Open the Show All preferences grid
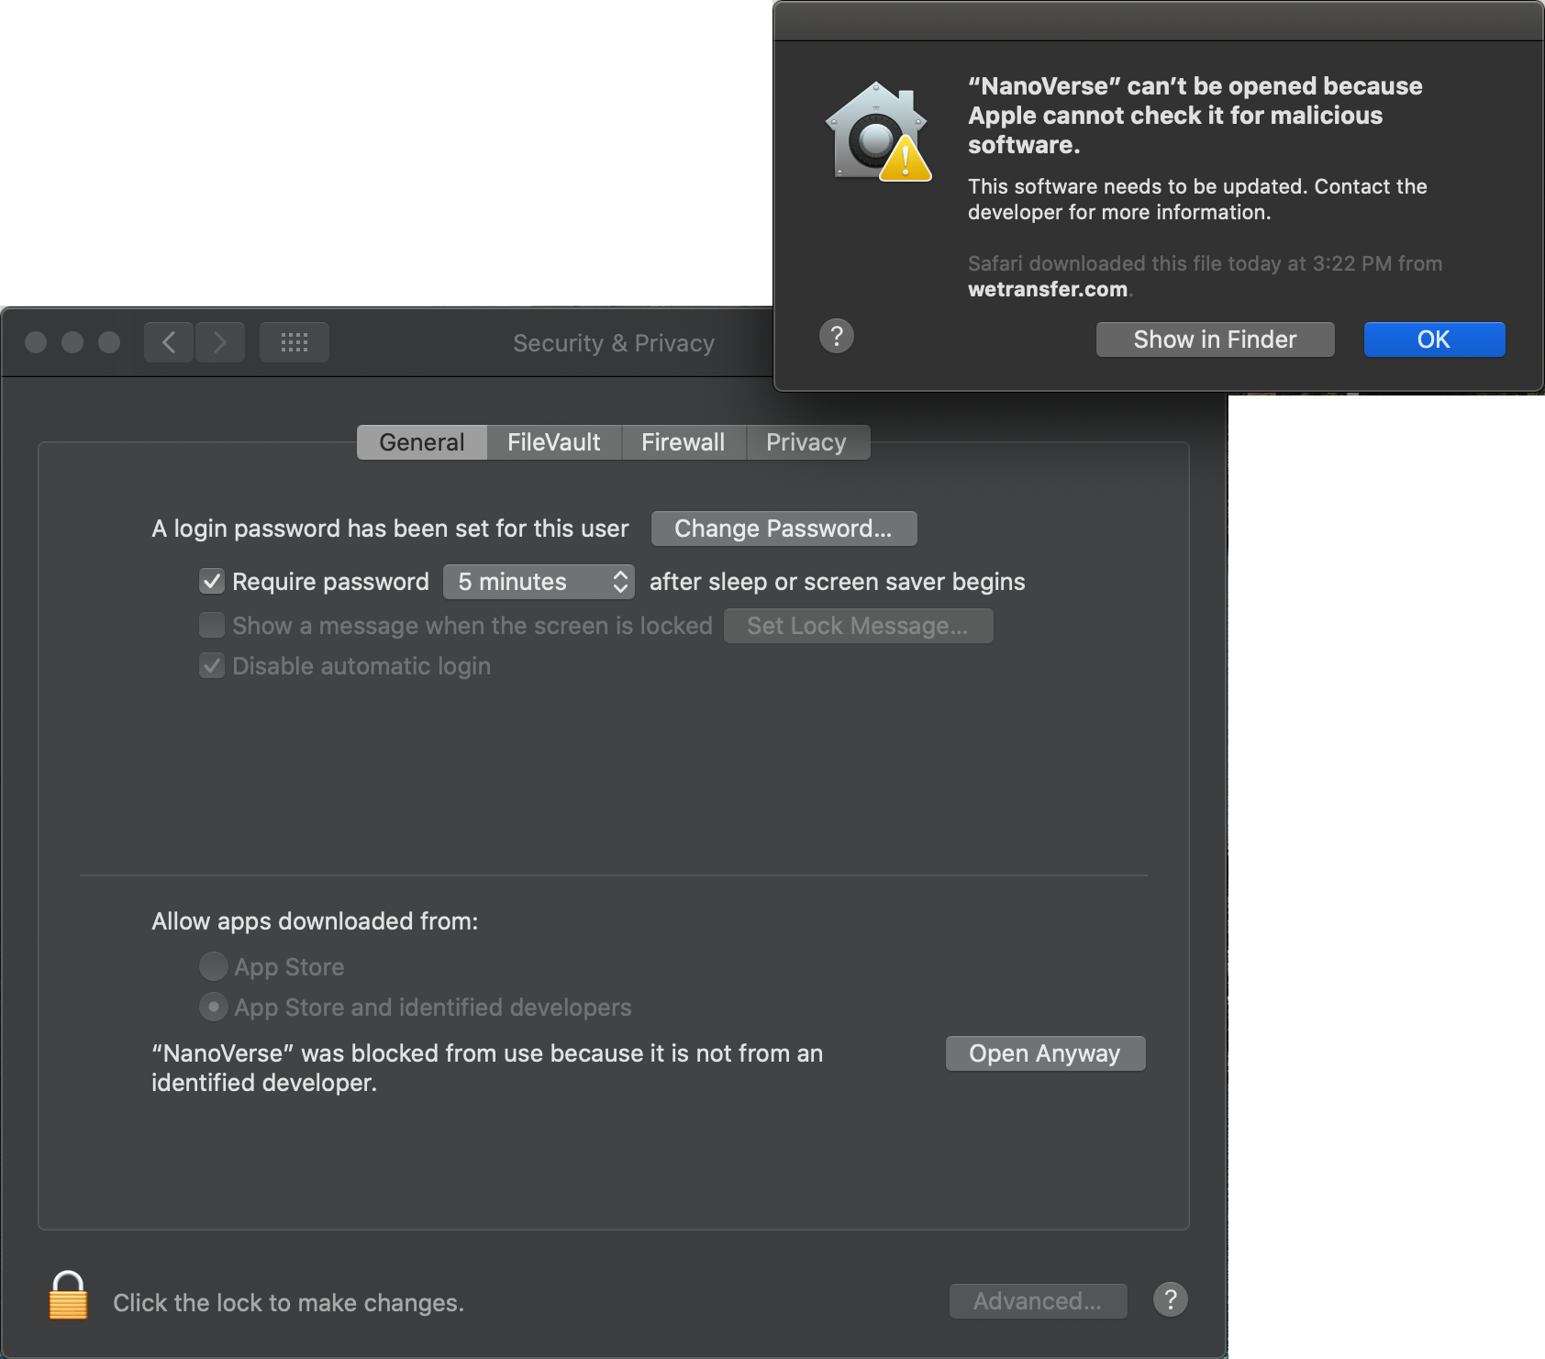The image size is (1545, 1359). click(x=294, y=342)
